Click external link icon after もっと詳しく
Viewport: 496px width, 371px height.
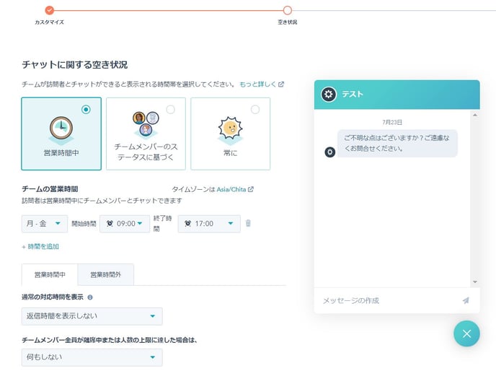click(x=281, y=84)
